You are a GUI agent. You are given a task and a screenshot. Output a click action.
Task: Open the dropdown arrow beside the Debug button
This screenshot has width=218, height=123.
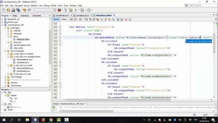(85, 10)
